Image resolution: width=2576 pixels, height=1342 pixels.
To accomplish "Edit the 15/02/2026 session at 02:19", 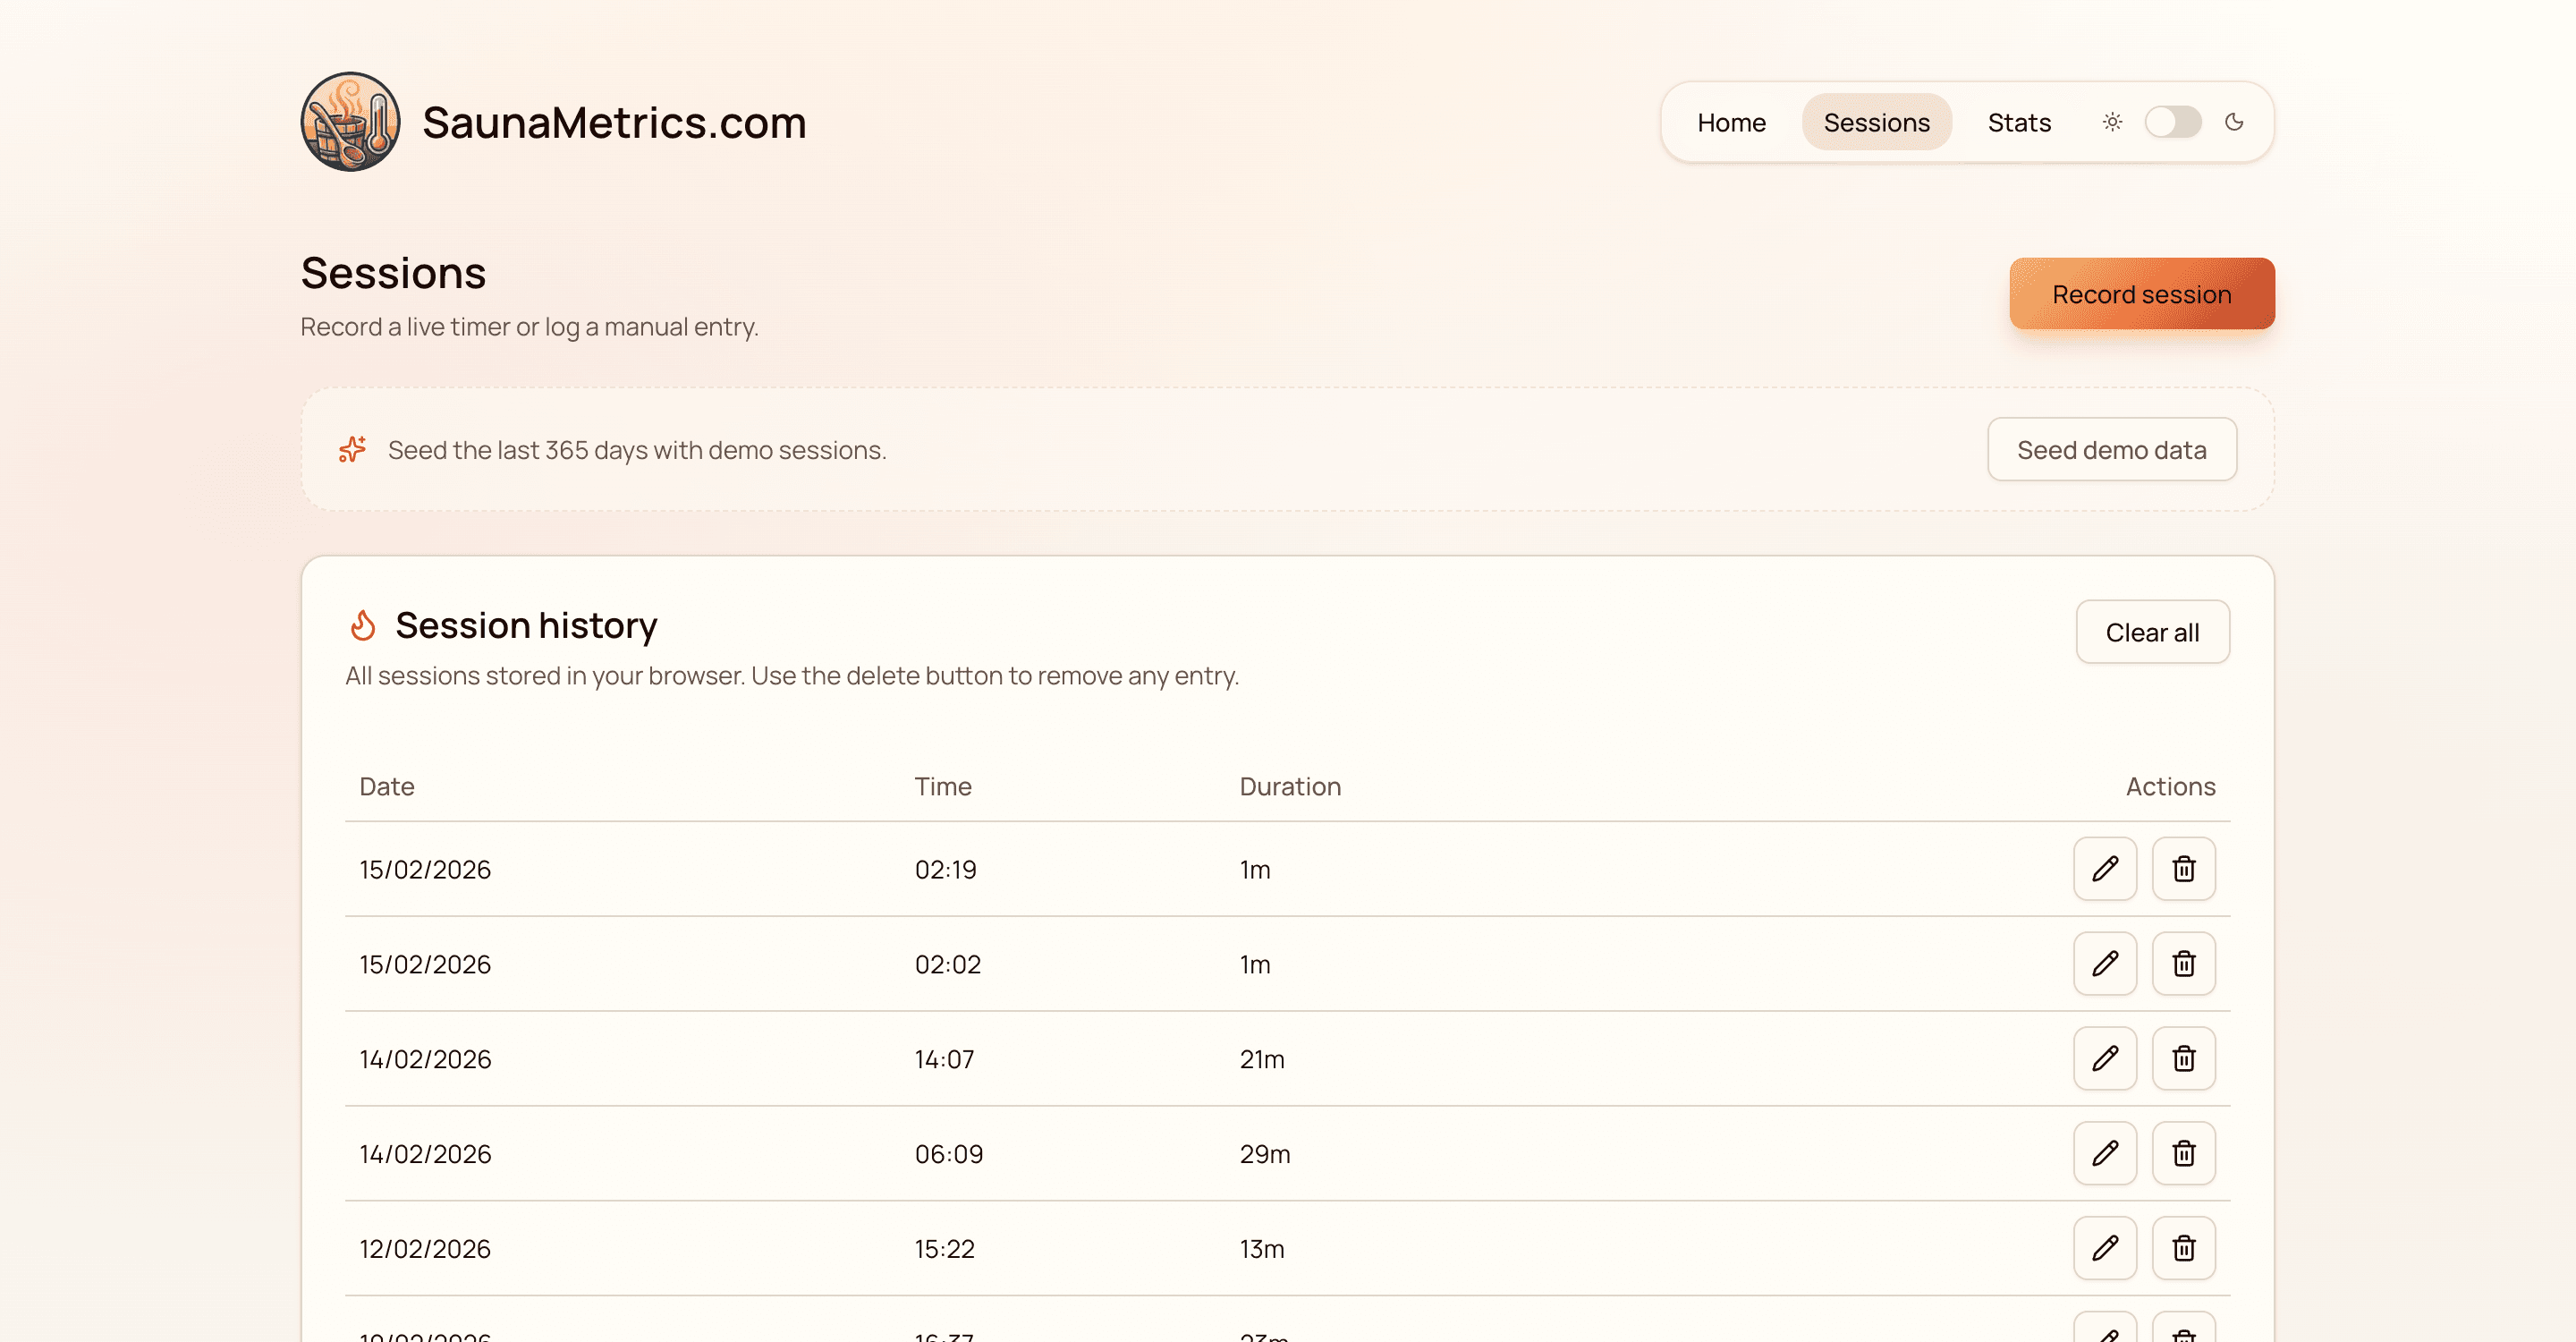I will pos(2105,869).
